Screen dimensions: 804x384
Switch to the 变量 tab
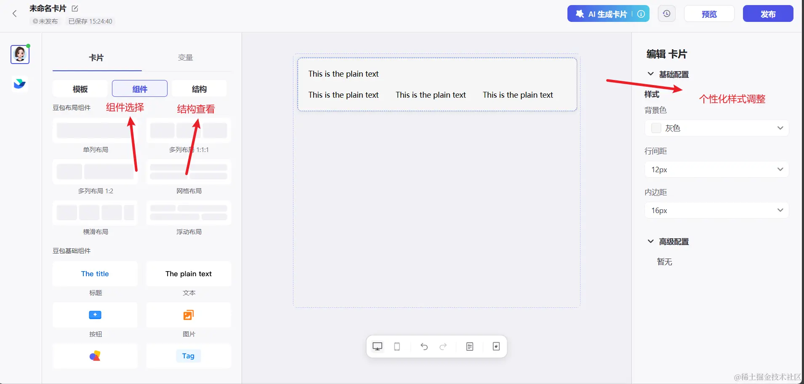186,58
